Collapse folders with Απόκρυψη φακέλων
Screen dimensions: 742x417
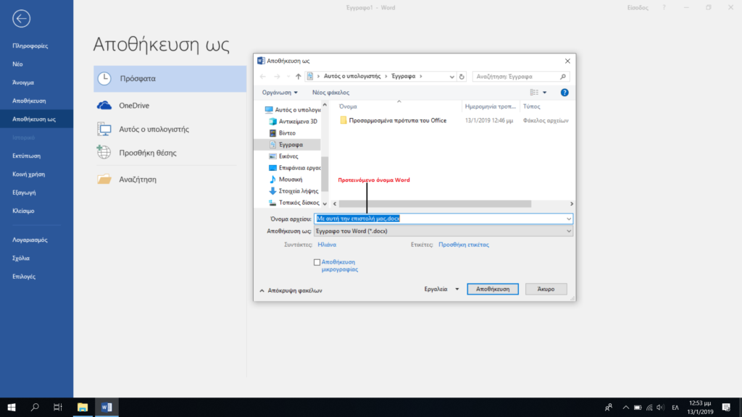[x=291, y=291]
